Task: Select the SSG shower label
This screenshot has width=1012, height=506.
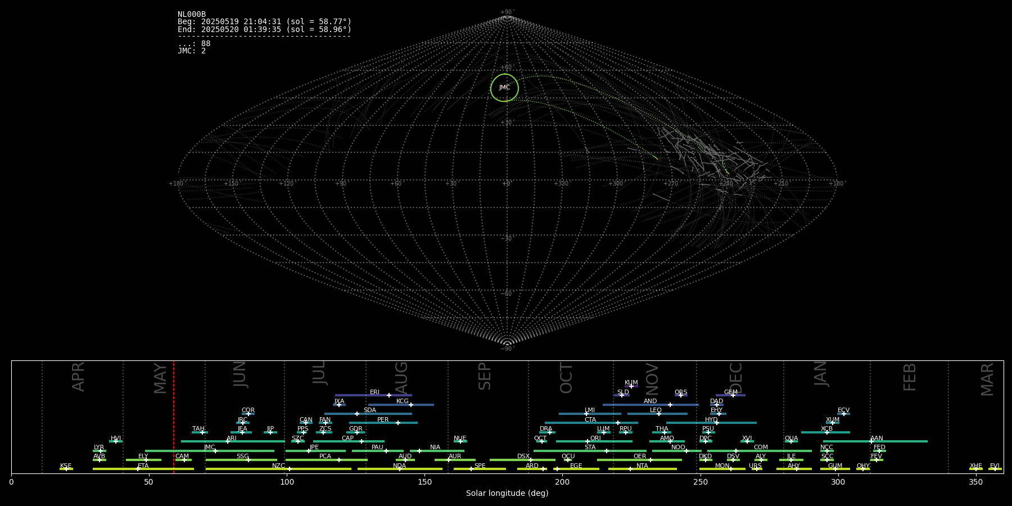Action: click(242, 457)
